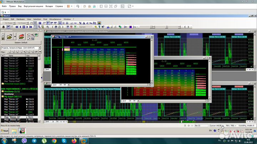Pause the virtual machine in VMware toolbar
This screenshot has height=144, width=257.
tap(68, 6)
